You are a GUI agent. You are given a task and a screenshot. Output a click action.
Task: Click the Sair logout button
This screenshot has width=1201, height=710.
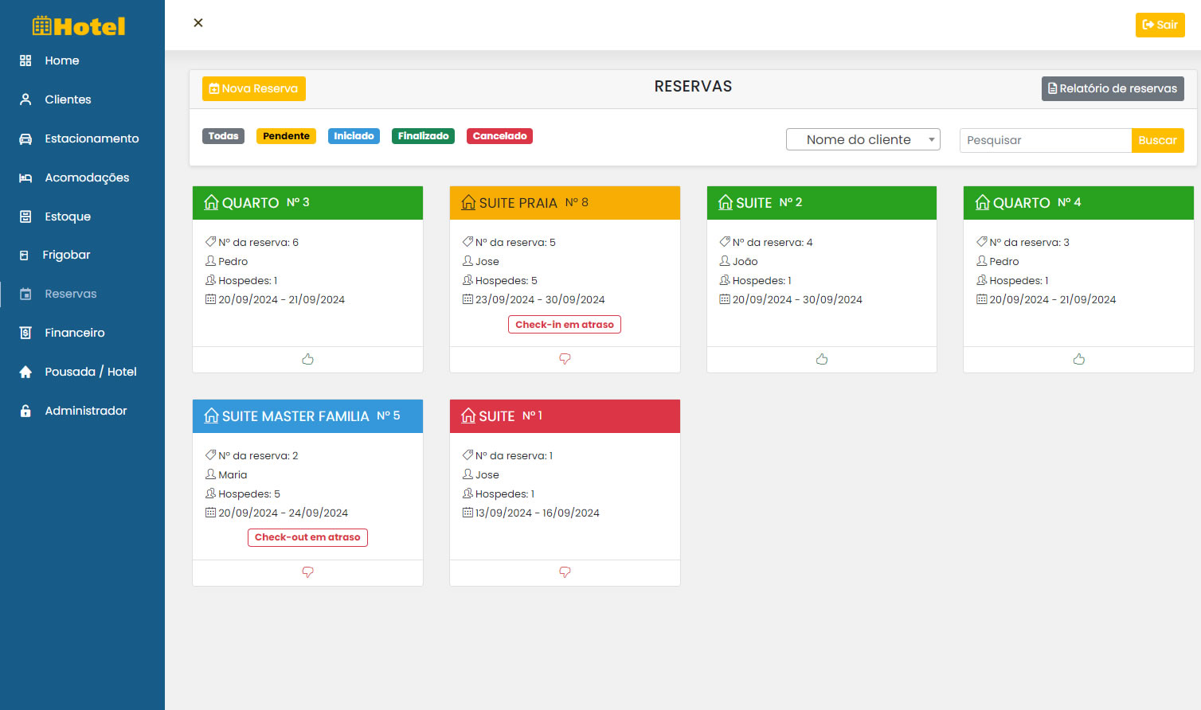[x=1160, y=25]
